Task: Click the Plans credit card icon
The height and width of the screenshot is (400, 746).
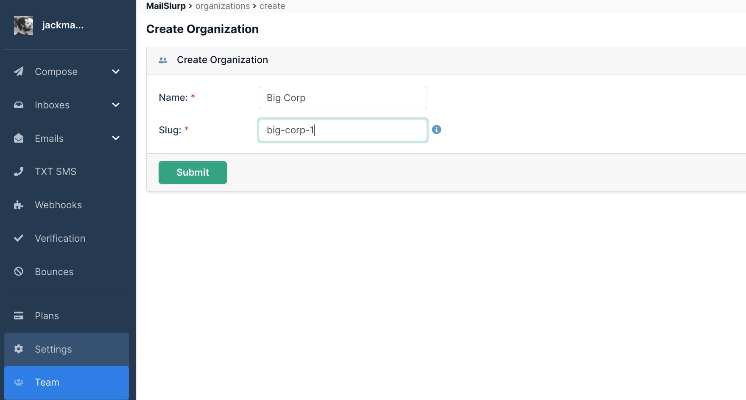Action: [19, 316]
